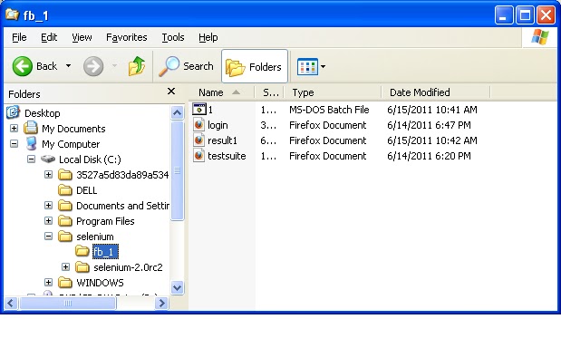Close the Folders pane with X
561x348 pixels.
(171, 92)
